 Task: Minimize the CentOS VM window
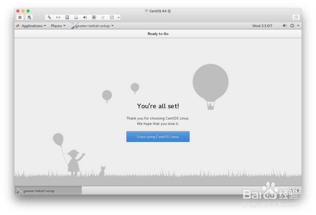tap(23, 11)
